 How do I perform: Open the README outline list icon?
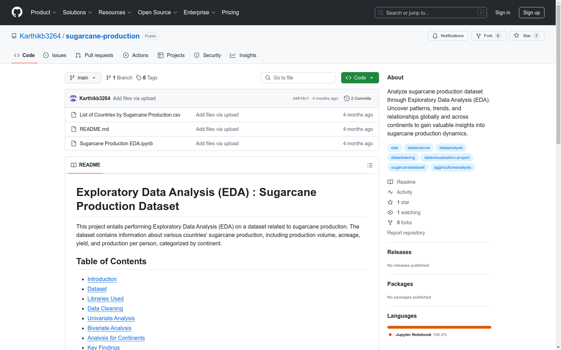click(370, 165)
